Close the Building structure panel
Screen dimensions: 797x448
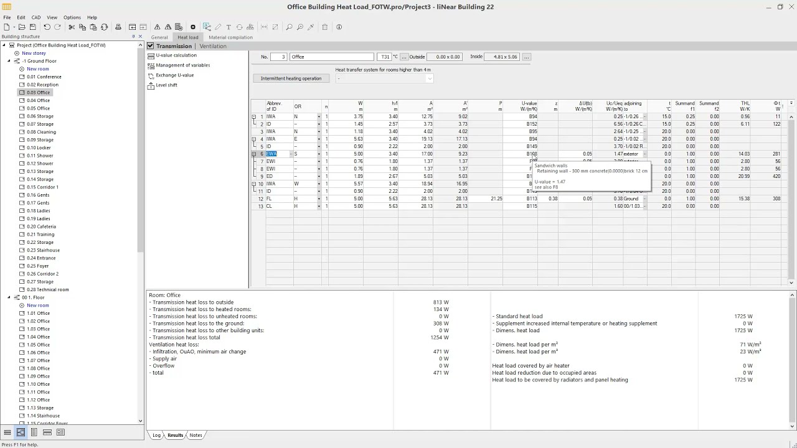(x=139, y=36)
